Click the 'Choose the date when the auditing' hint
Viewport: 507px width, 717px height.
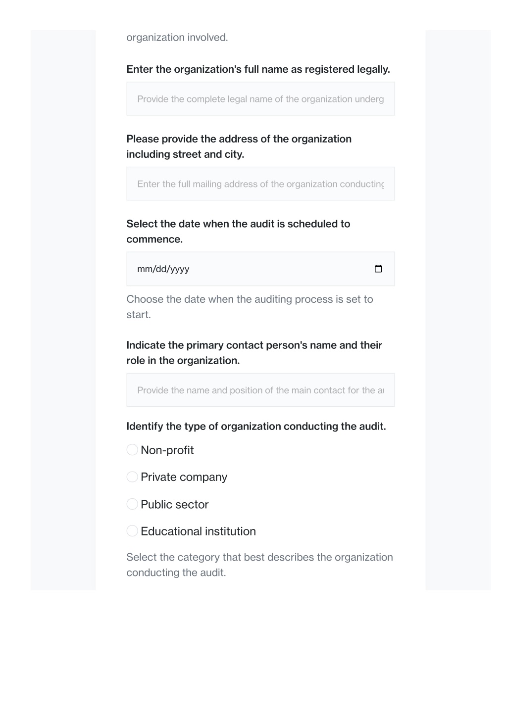click(x=250, y=307)
